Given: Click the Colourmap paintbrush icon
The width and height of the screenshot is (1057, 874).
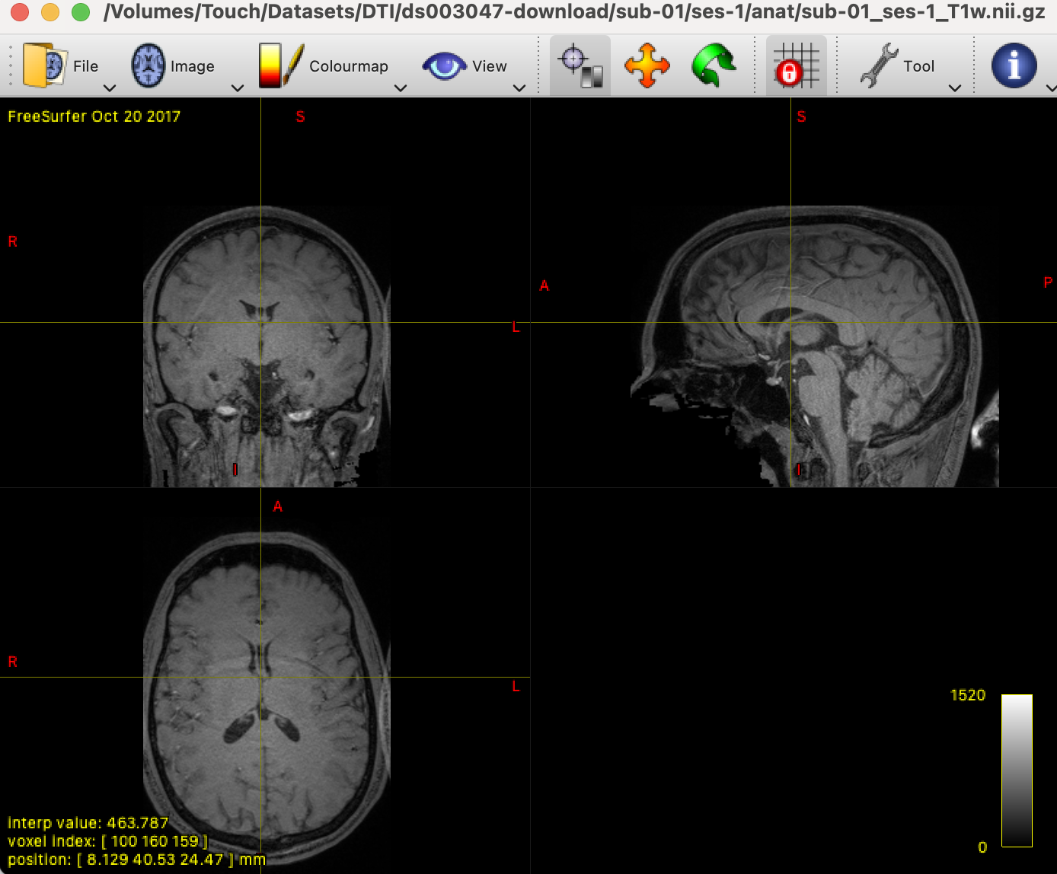Looking at the screenshot, I should [x=281, y=65].
